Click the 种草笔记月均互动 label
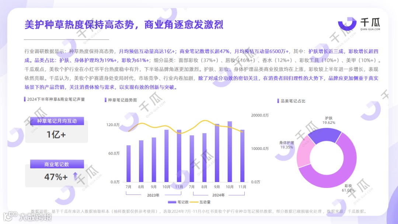398x224 pixels. (57, 121)
